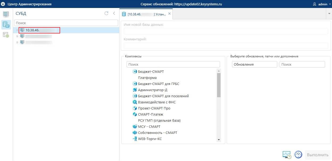
Task: Click the Бюджет-СМАРТ для поселений icon
Action: [x=135, y=96]
